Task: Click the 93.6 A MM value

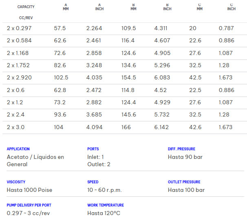Action: click(x=60, y=115)
